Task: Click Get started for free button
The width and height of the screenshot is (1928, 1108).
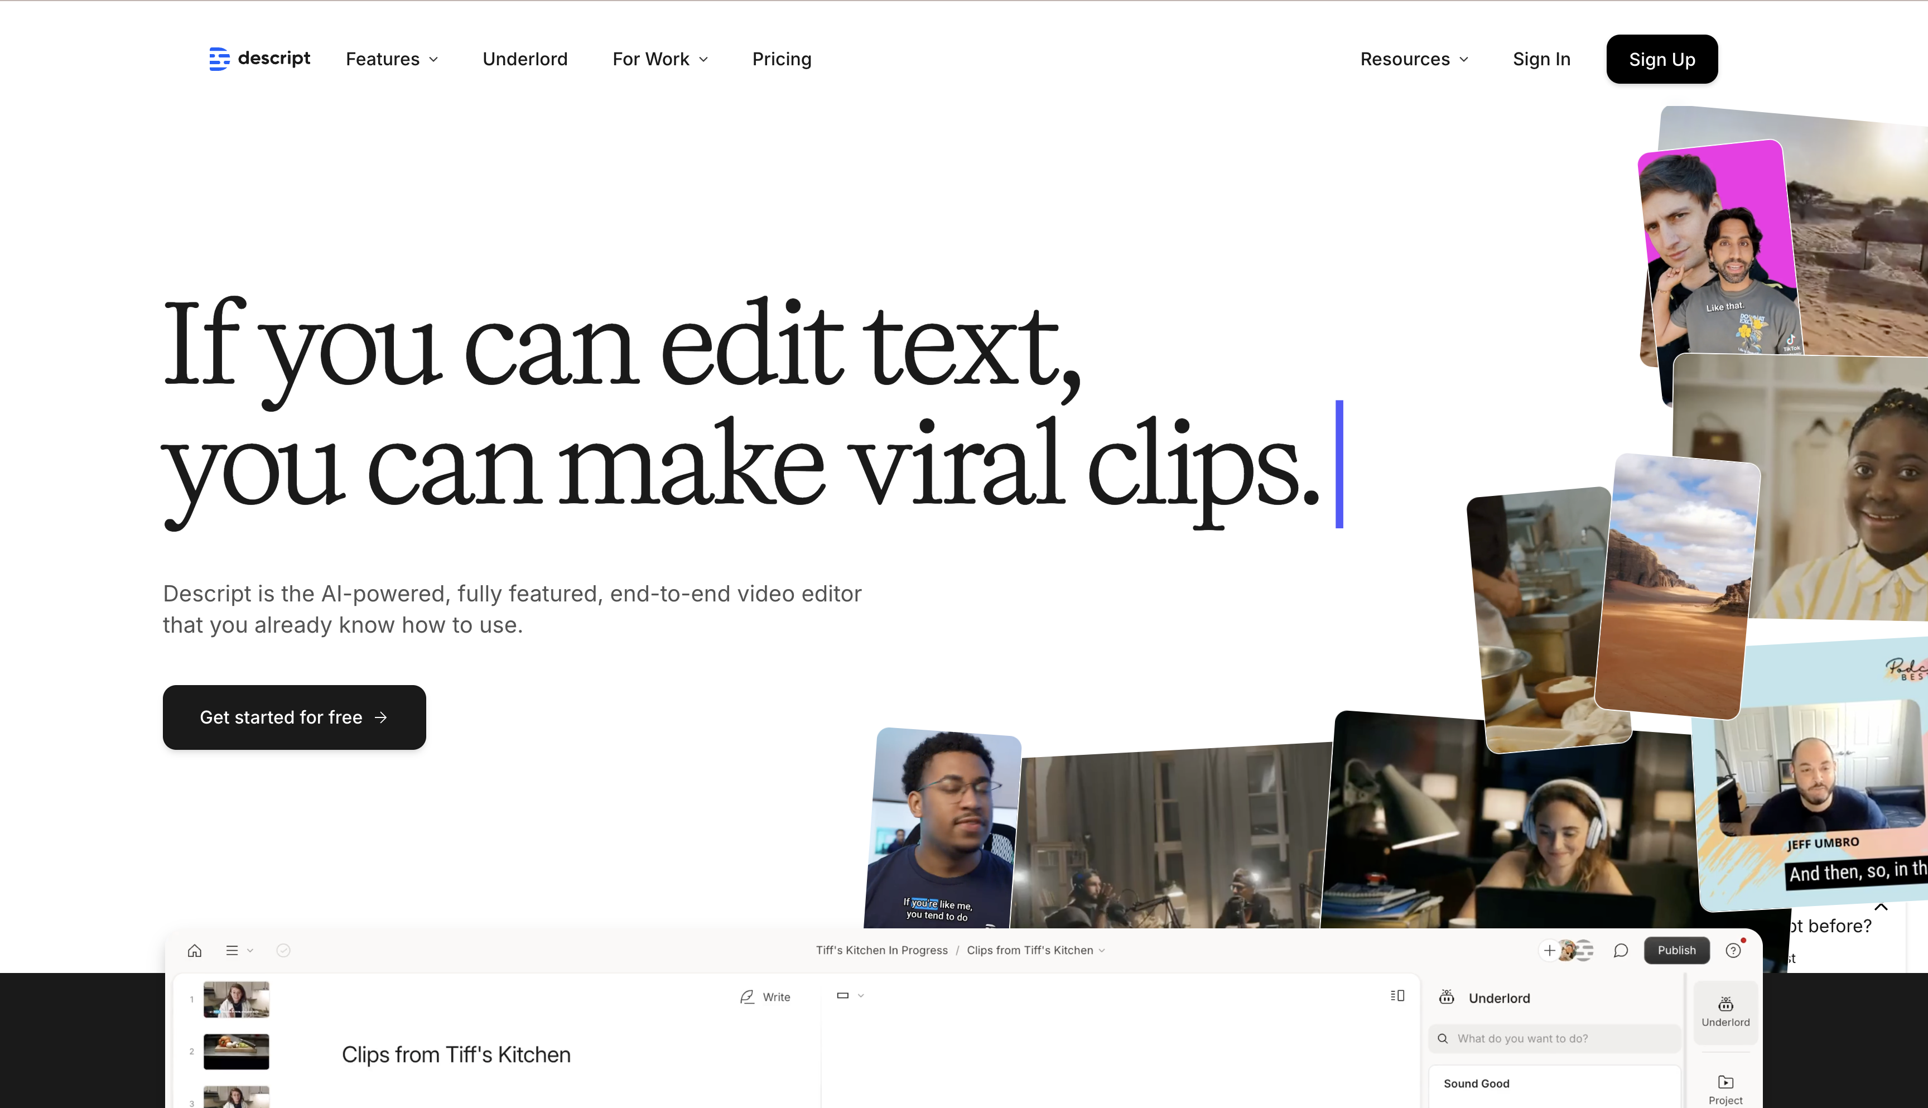Action: click(295, 717)
